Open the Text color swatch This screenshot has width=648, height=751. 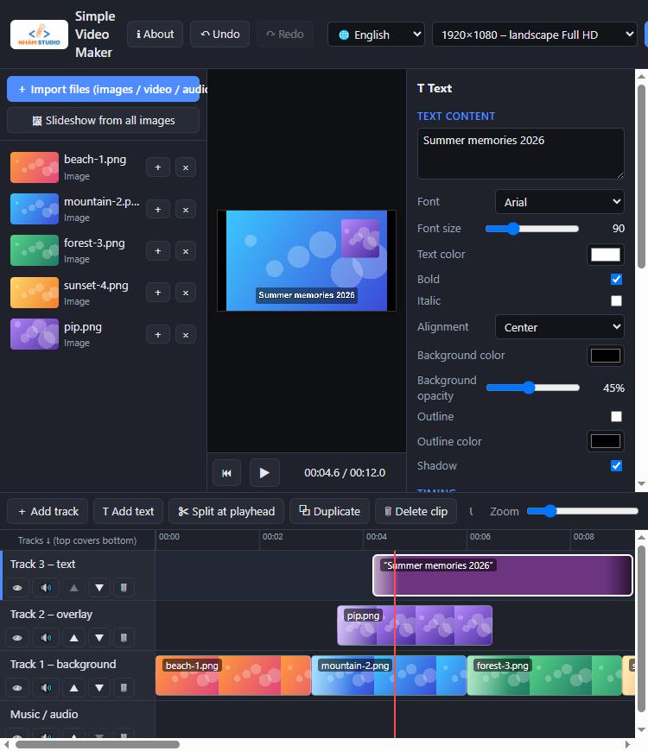[x=606, y=255]
